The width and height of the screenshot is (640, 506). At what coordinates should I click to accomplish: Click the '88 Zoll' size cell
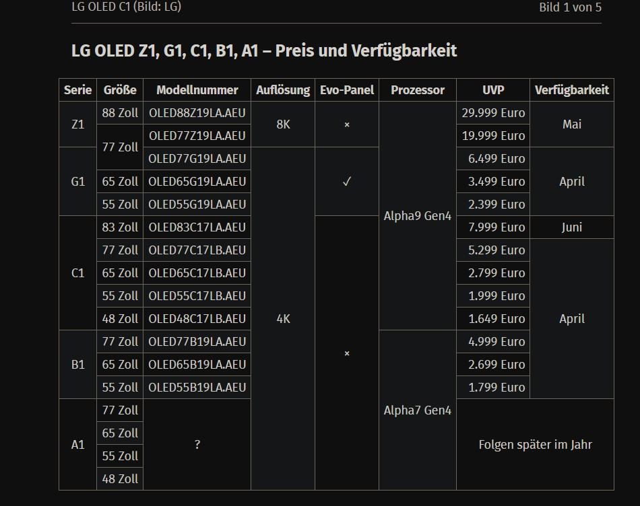pos(120,113)
